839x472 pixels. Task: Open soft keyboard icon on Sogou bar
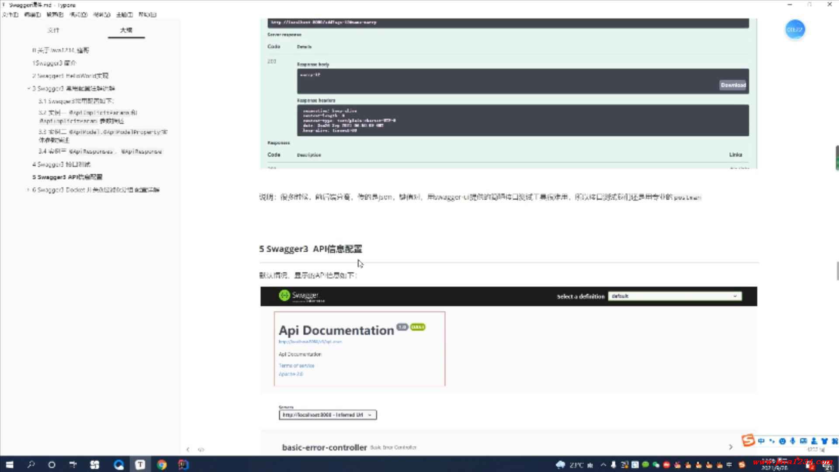tap(803, 441)
